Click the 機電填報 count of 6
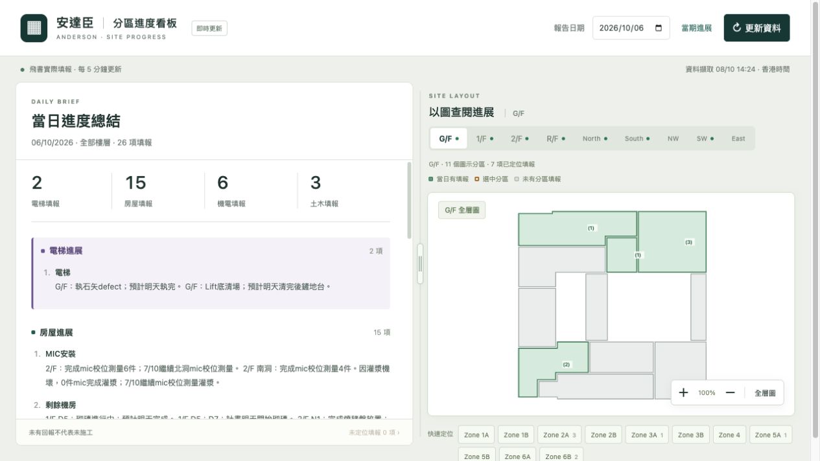 coord(223,183)
